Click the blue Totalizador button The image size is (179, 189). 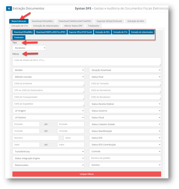point(19,37)
